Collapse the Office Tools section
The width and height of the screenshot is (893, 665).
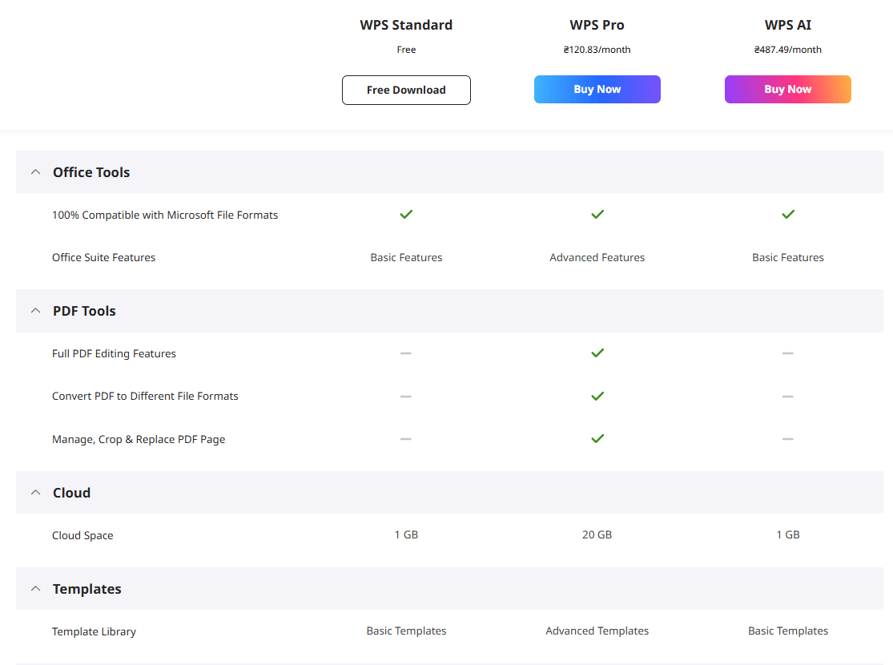coord(35,171)
